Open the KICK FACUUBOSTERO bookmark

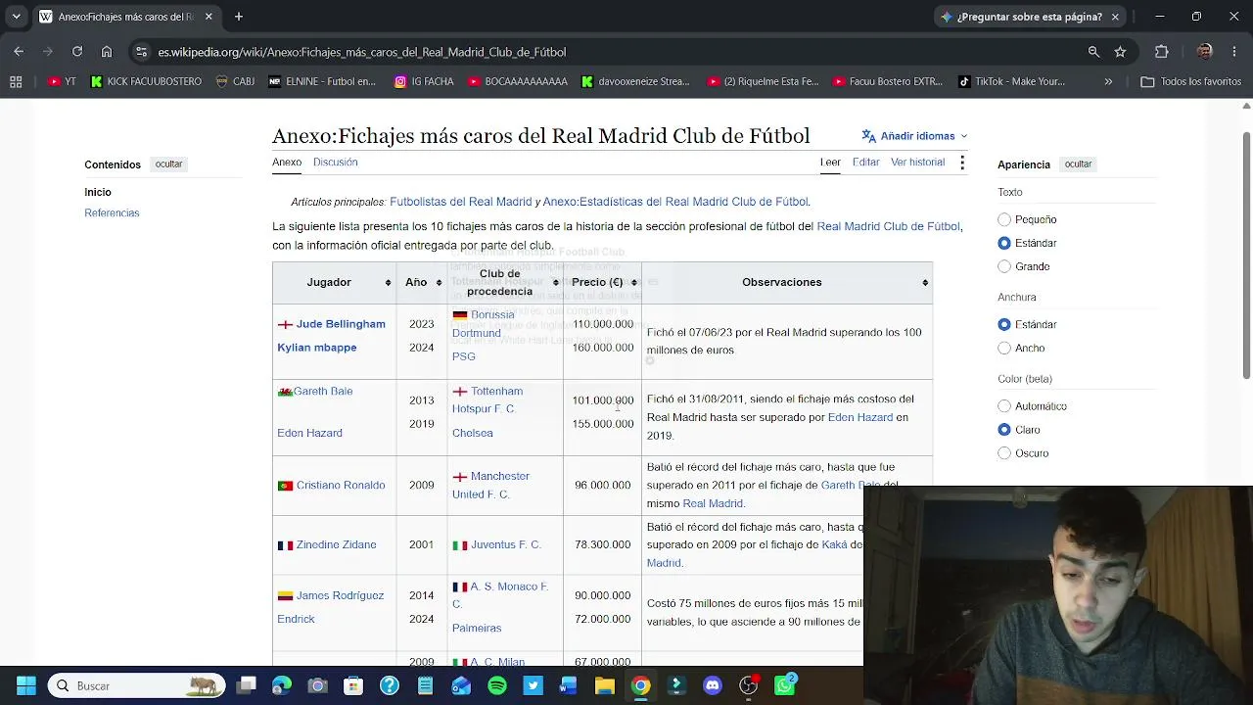145,81
